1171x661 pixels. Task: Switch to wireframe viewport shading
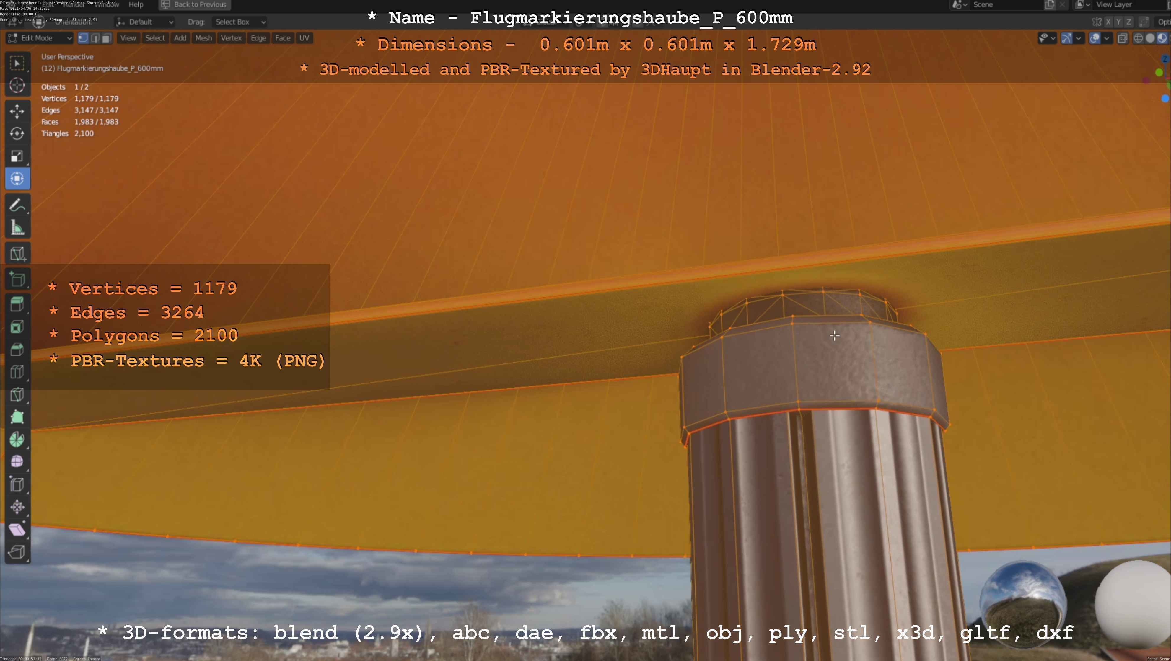coord(1138,38)
